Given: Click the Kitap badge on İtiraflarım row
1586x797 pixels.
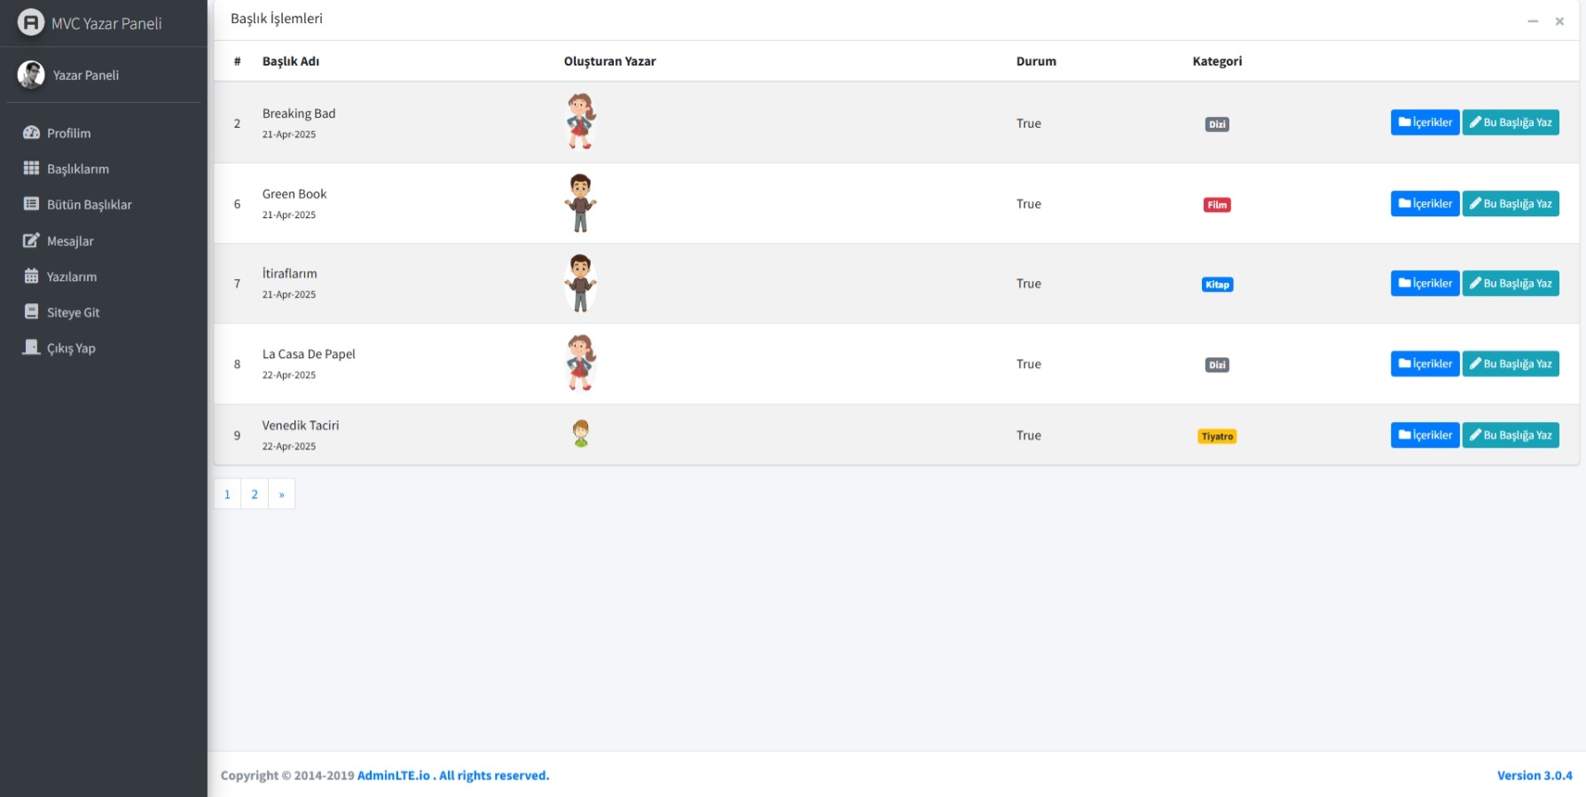Looking at the screenshot, I should (1217, 285).
